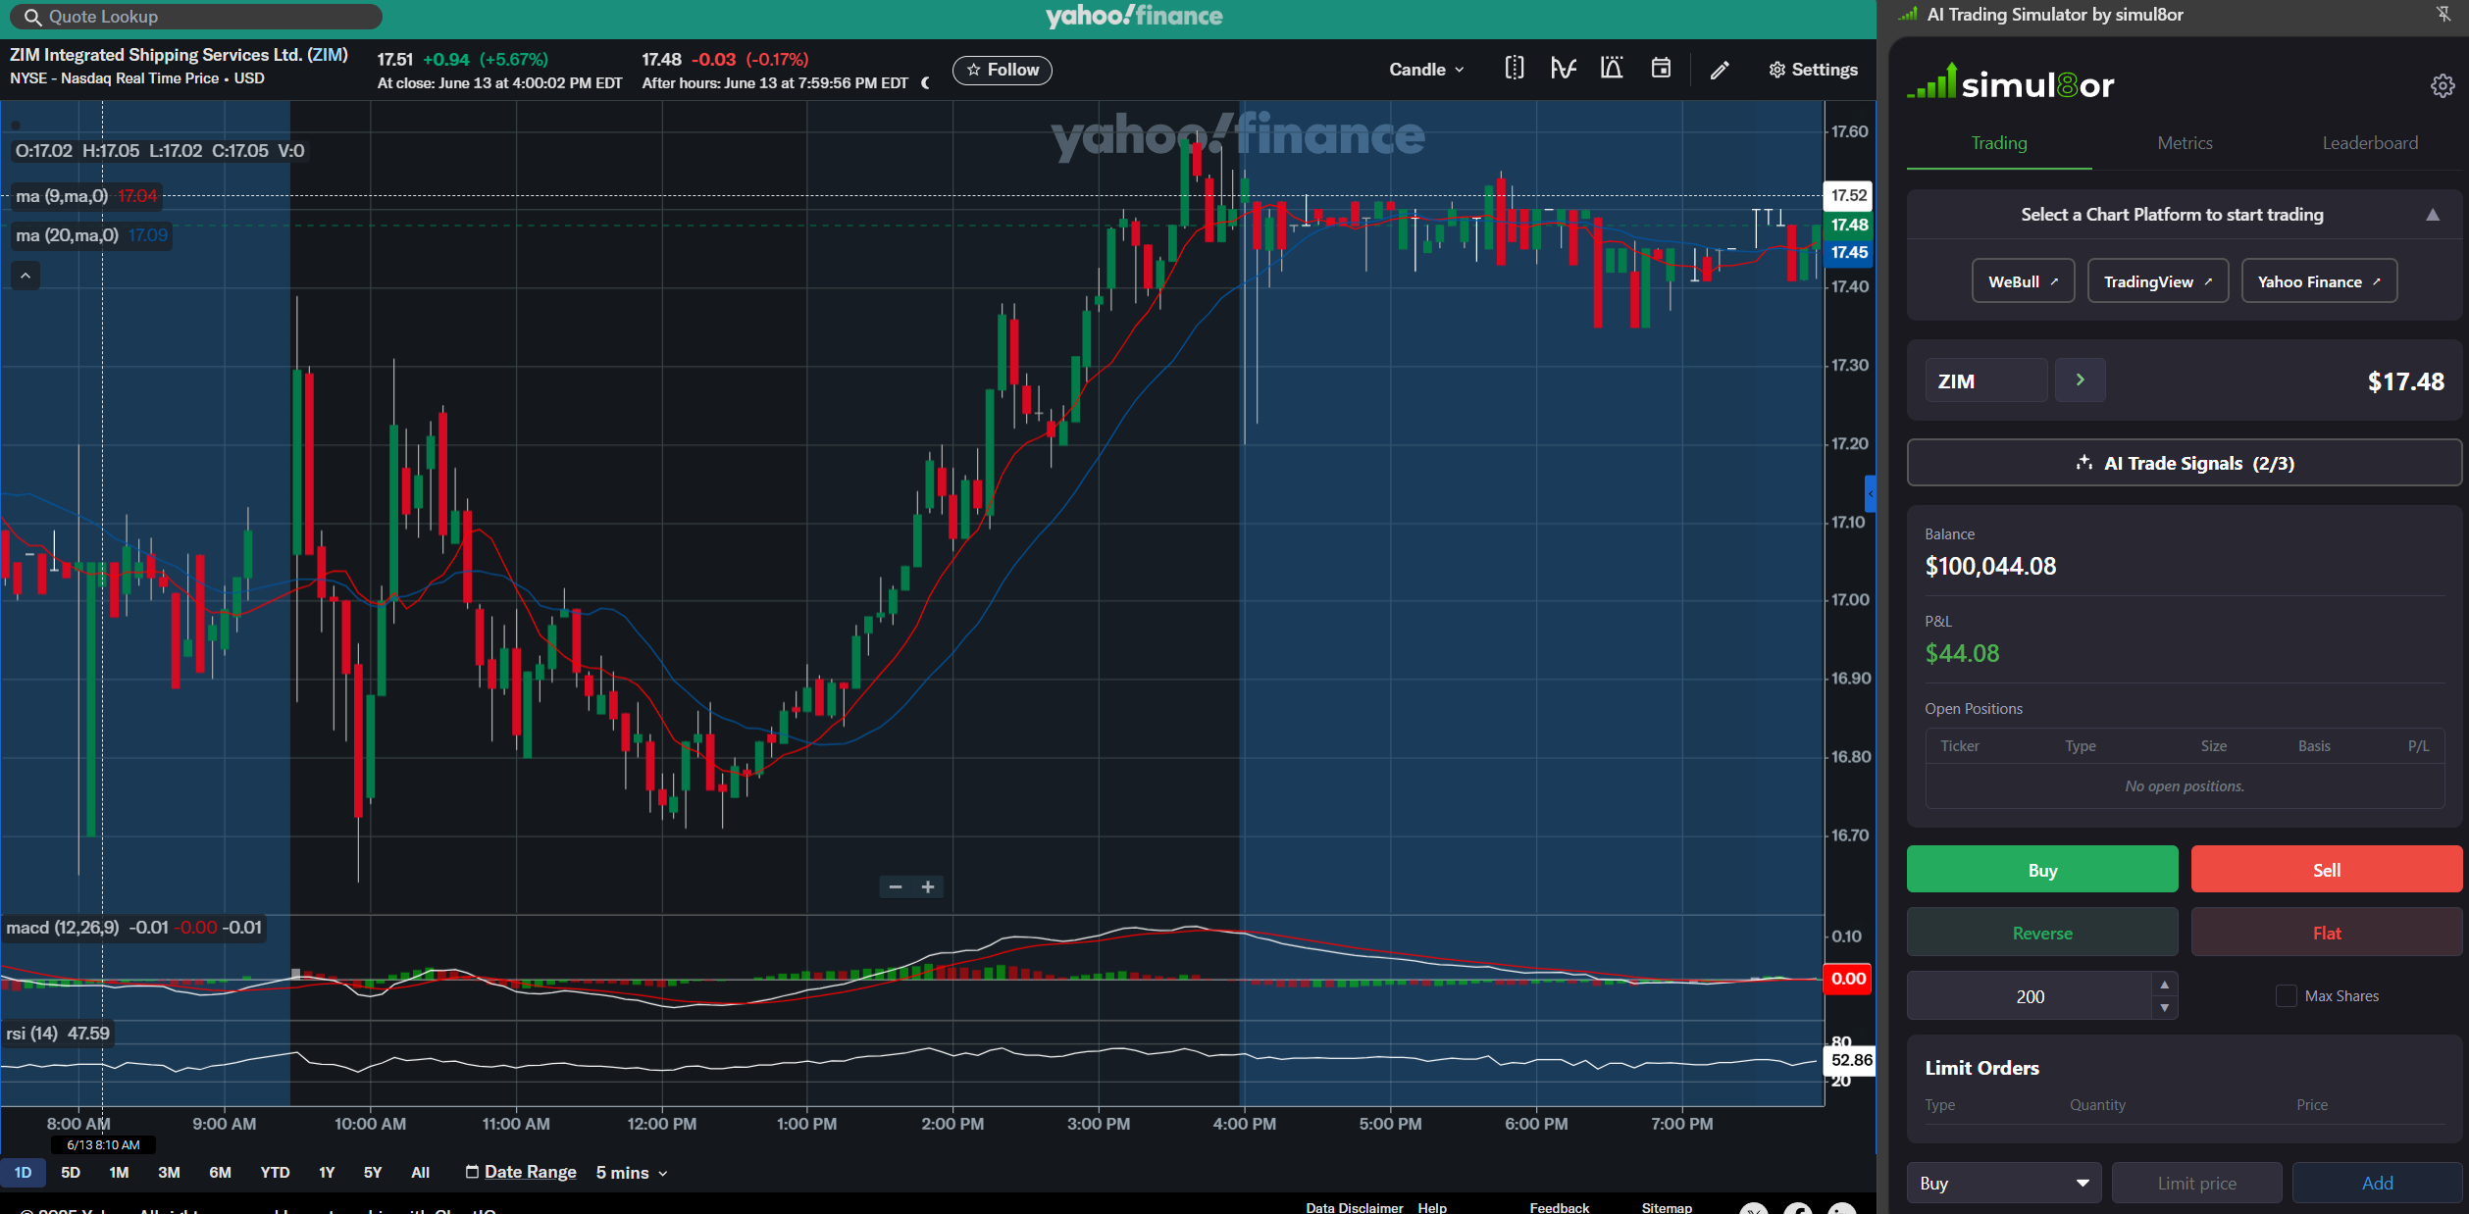
Task: Open the WeBull platform link
Action: coord(2023,281)
